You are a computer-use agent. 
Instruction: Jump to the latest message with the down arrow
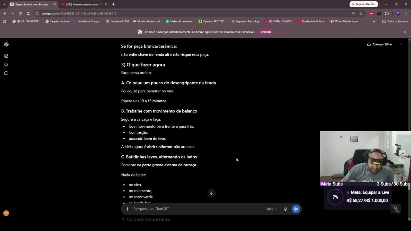212,193
